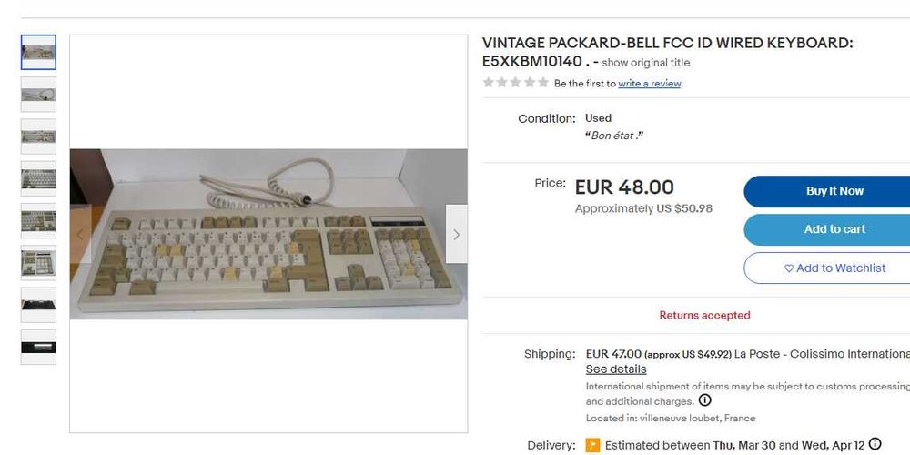The image size is (910, 455).
Task: Select the first keyboard thumbnail
Action: pyautogui.click(x=38, y=53)
